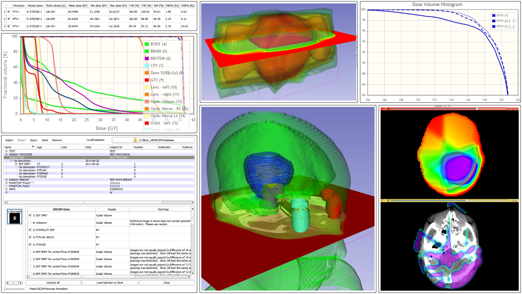Uncheck the 2: ENT IMRT series
522x294 pixels.
click(30, 216)
